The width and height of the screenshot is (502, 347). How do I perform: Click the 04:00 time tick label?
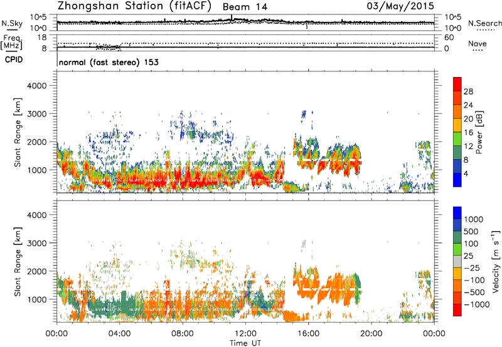click(x=119, y=334)
